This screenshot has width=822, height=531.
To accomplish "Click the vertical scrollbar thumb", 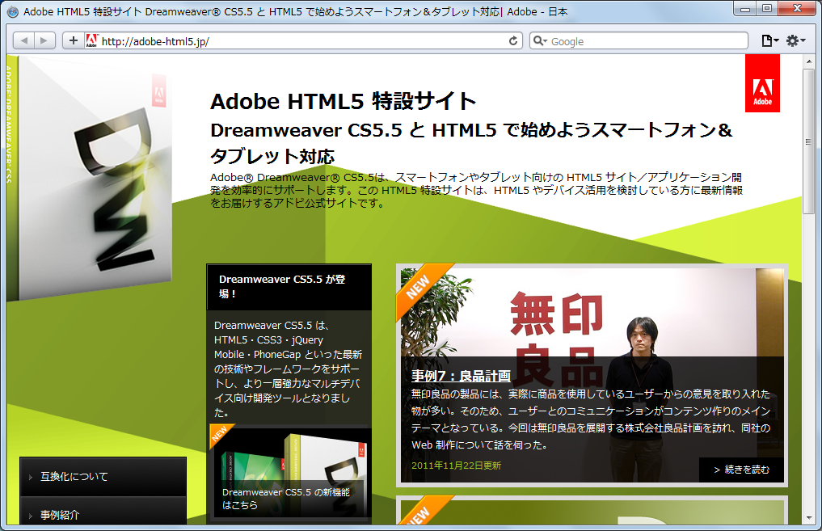I will tap(808, 141).
